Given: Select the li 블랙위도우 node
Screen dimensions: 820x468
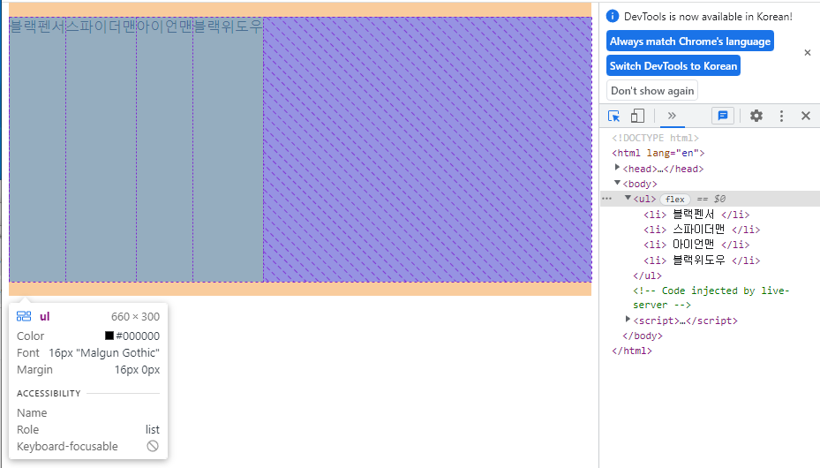Looking at the screenshot, I should pyautogui.click(x=702, y=260).
